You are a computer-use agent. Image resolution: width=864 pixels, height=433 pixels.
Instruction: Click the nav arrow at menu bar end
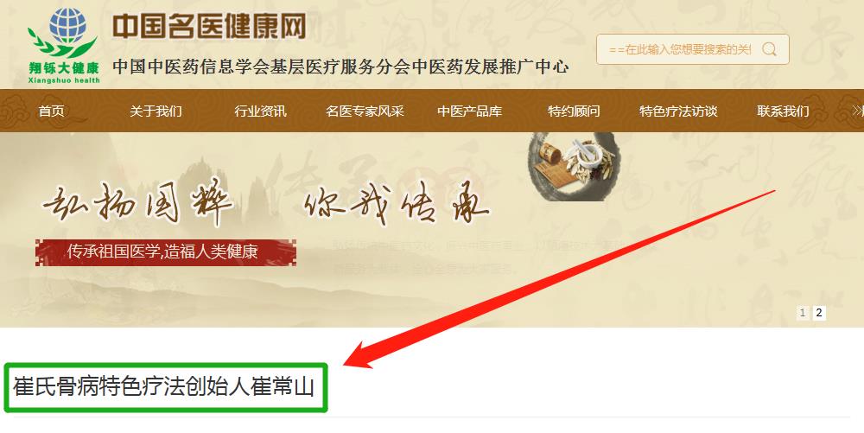[x=857, y=111]
